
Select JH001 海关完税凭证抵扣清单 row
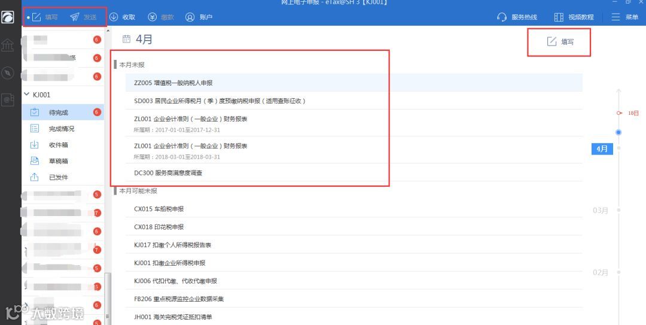354,317
